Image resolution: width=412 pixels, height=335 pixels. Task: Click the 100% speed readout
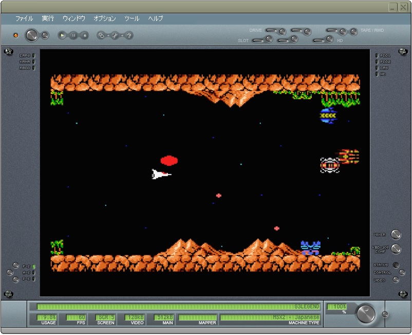point(337,306)
